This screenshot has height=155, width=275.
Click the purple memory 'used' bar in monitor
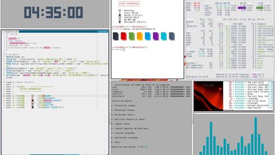242,8
